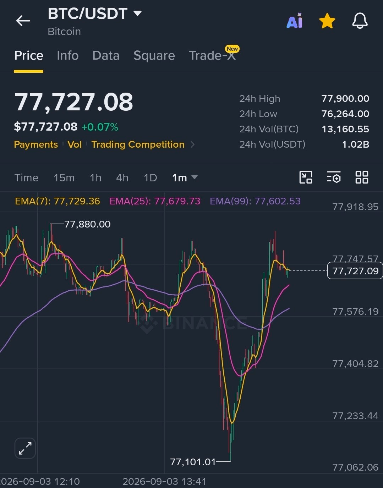
Task: Switch to the Data tab
Action: 106,56
